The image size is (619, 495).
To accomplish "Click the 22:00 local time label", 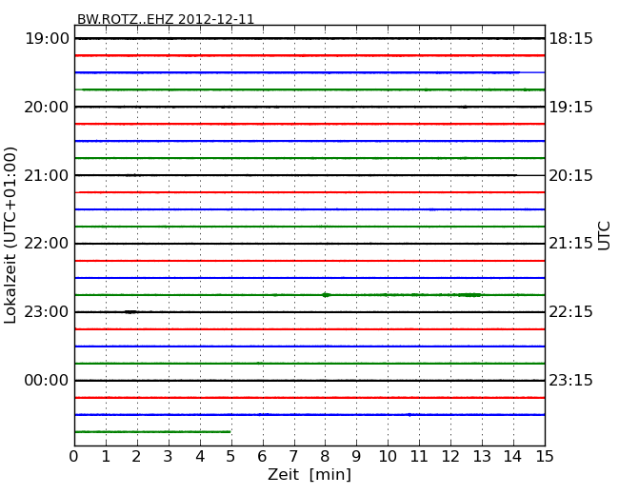I will point(47,244).
